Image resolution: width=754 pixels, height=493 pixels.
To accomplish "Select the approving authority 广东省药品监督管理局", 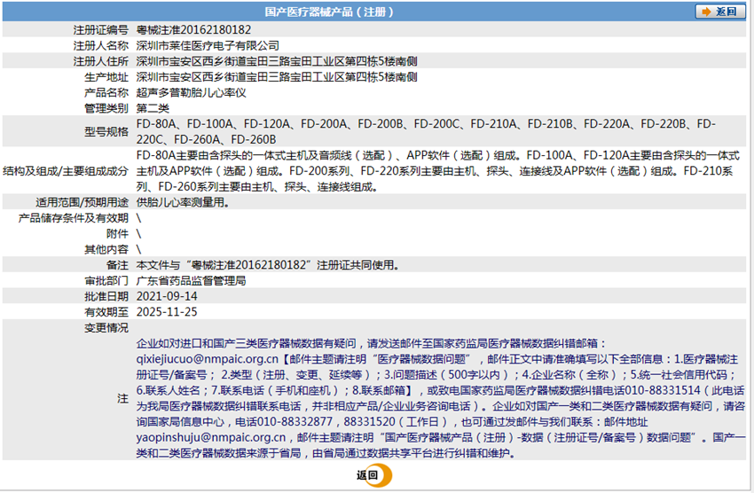I will 191,280.
